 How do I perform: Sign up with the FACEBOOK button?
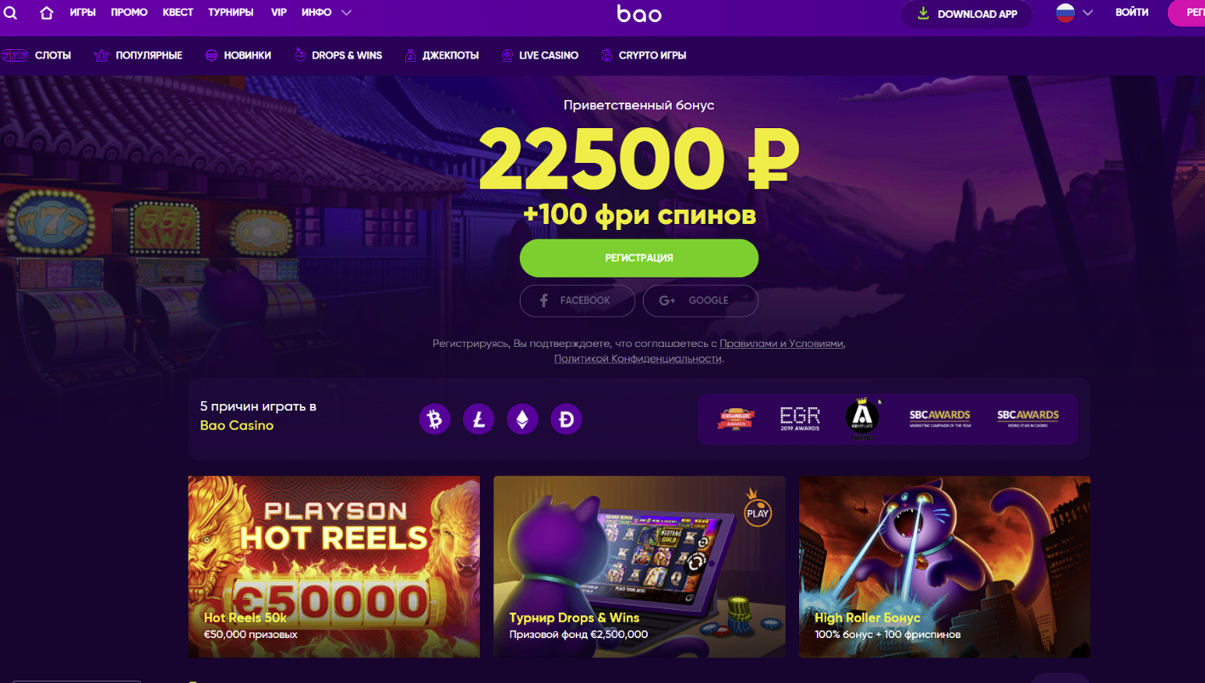coord(577,300)
